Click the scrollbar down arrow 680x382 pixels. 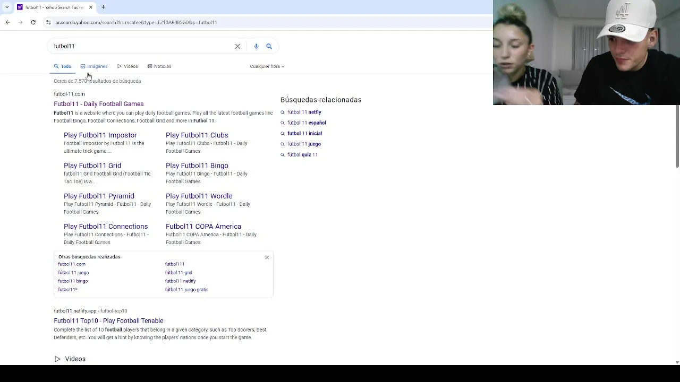[x=677, y=362]
